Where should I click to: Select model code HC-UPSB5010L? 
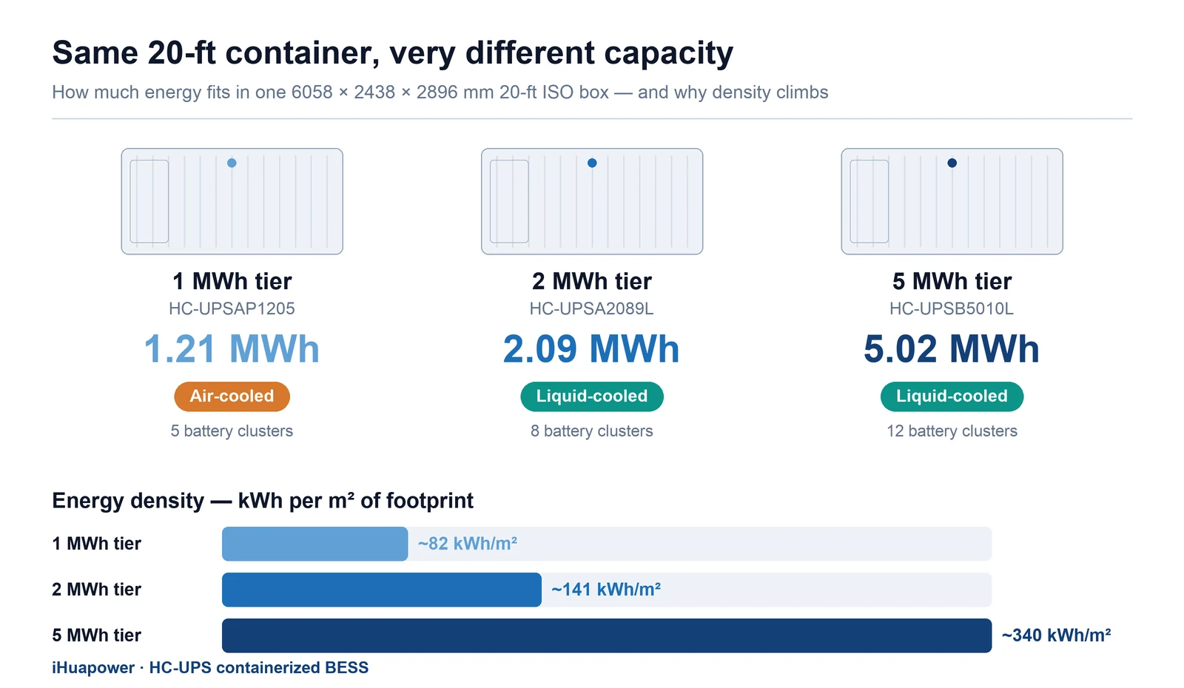952,308
